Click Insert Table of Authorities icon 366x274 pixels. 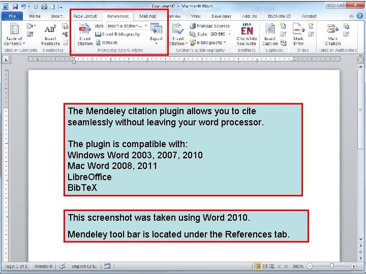(346, 26)
